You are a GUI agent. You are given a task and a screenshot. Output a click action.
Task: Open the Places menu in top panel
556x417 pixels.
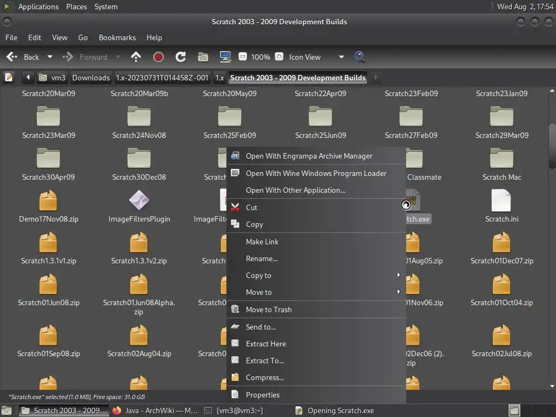(76, 7)
